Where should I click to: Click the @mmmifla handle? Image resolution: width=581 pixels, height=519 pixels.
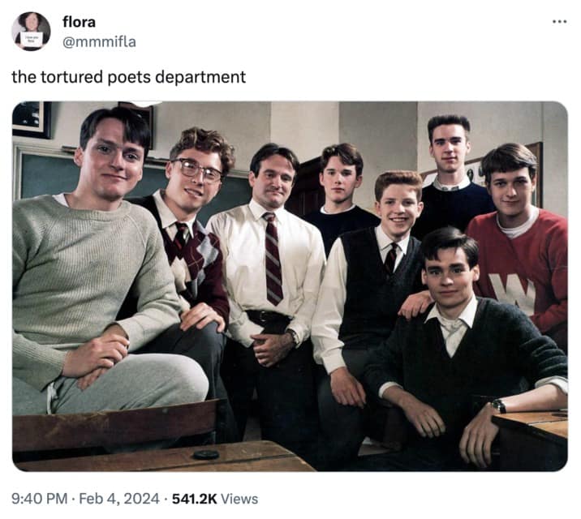[x=99, y=41]
